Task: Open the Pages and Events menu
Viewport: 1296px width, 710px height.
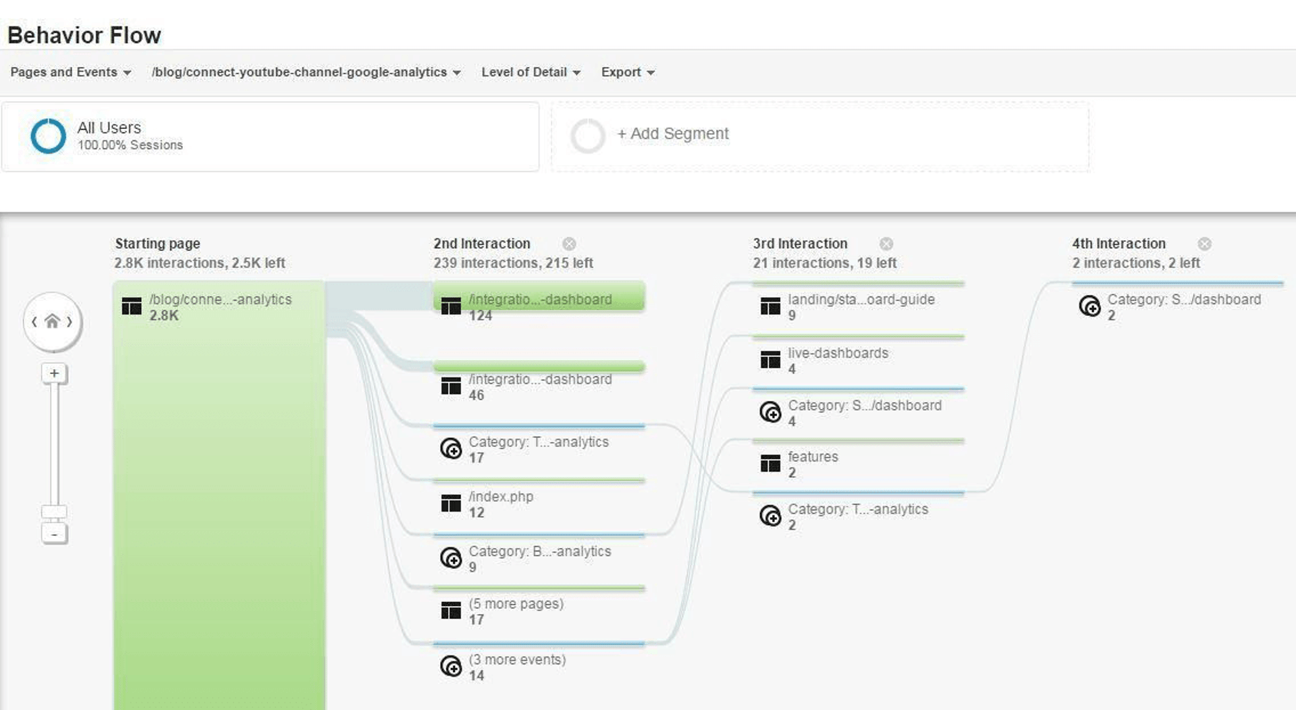Action: tap(69, 72)
